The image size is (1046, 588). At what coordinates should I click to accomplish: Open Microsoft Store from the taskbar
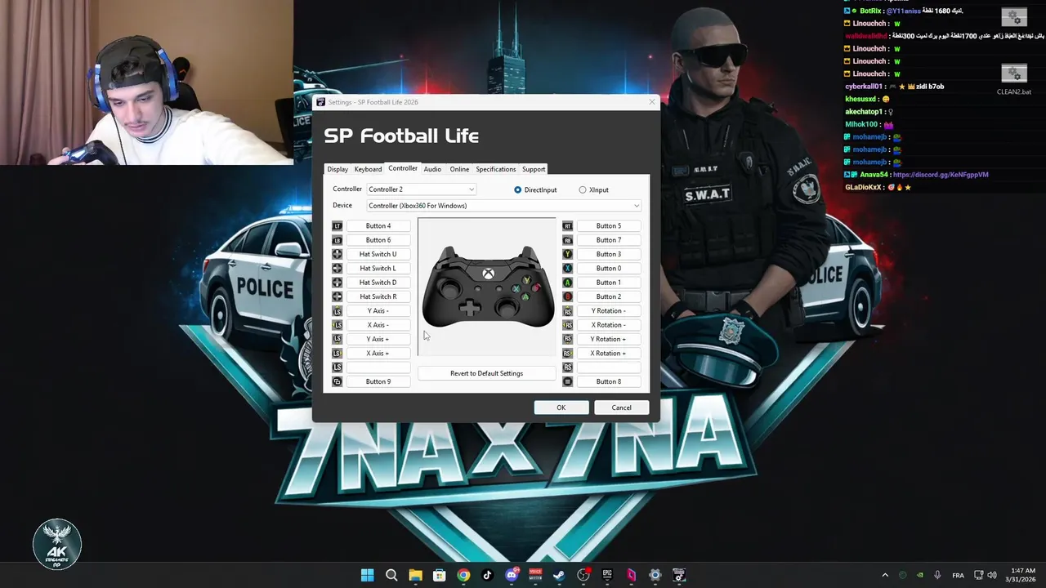coord(440,575)
